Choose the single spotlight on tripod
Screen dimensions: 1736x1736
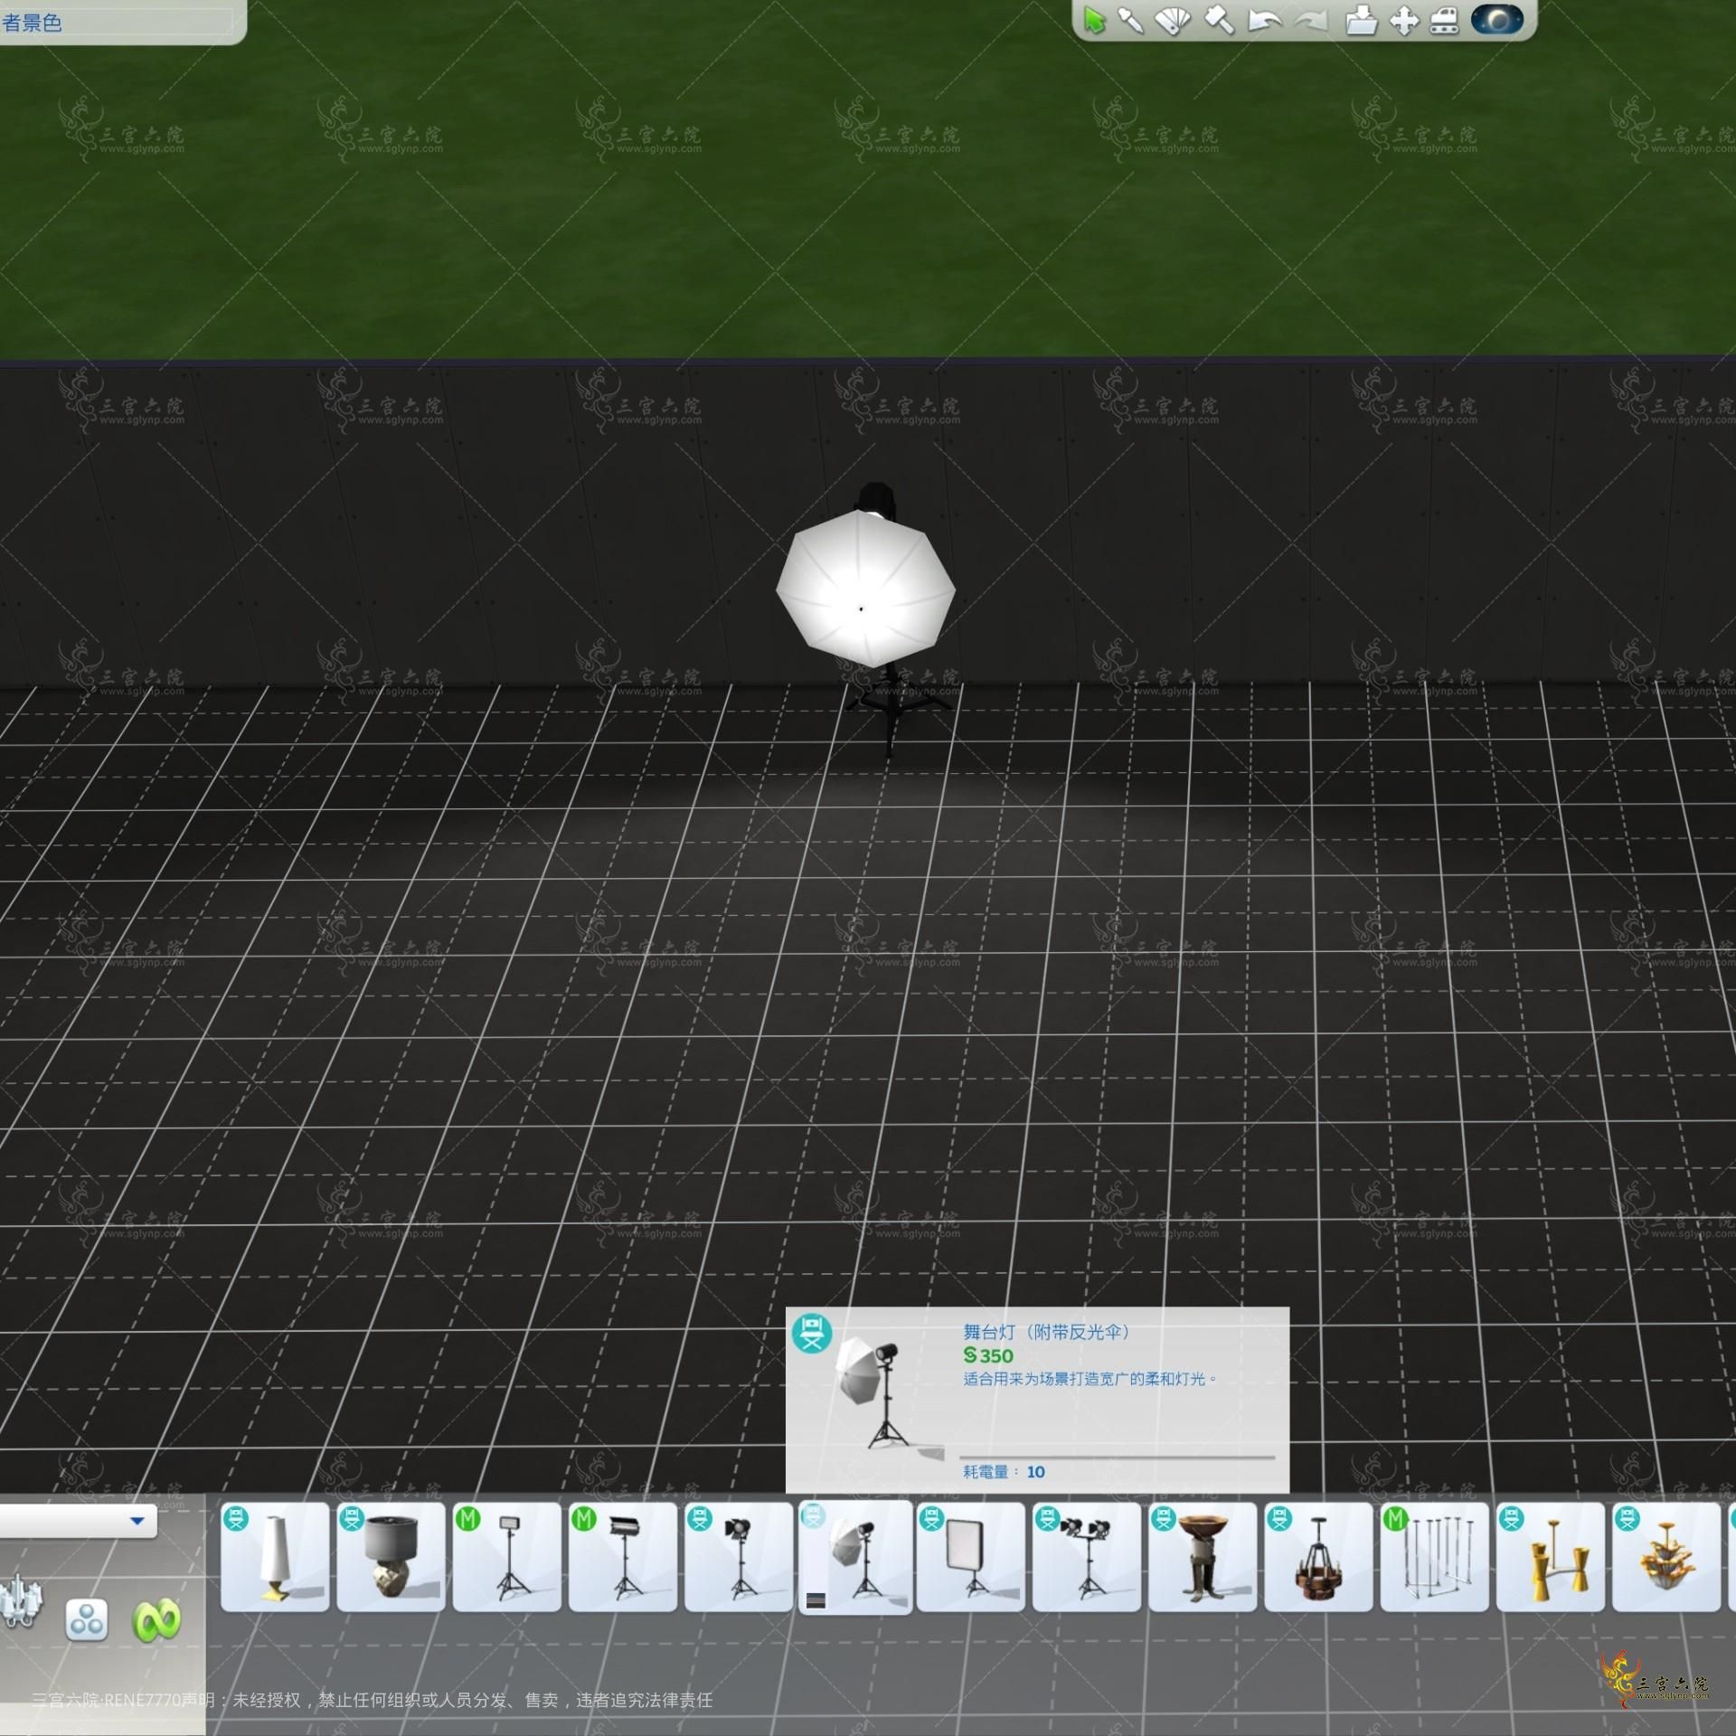coord(739,1558)
